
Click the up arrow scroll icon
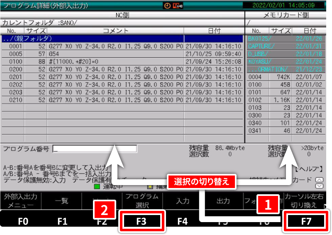(x=319, y=180)
